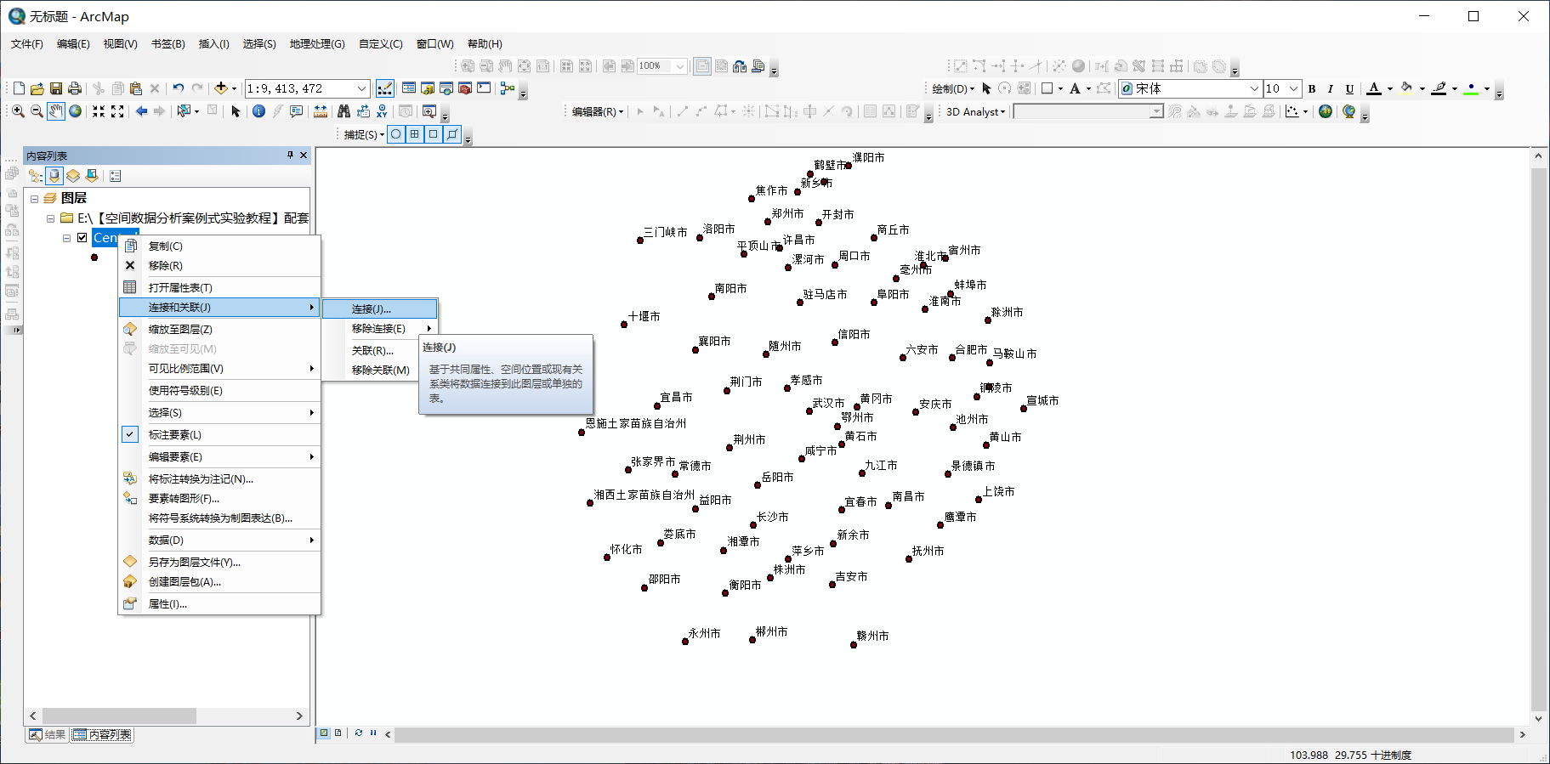This screenshot has width=1550, height=764.
Task: Toggle vertex snapping
Action: [x=433, y=134]
